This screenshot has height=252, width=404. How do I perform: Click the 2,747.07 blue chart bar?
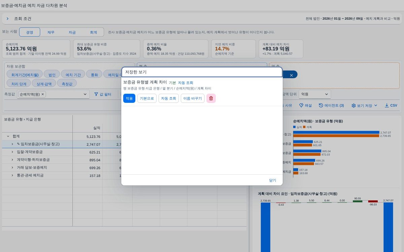click(336, 132)
